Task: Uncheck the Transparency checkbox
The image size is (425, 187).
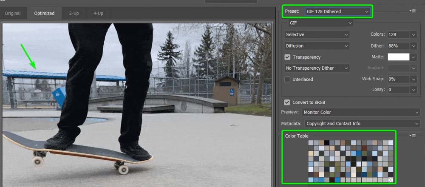Action: [287, 57]
